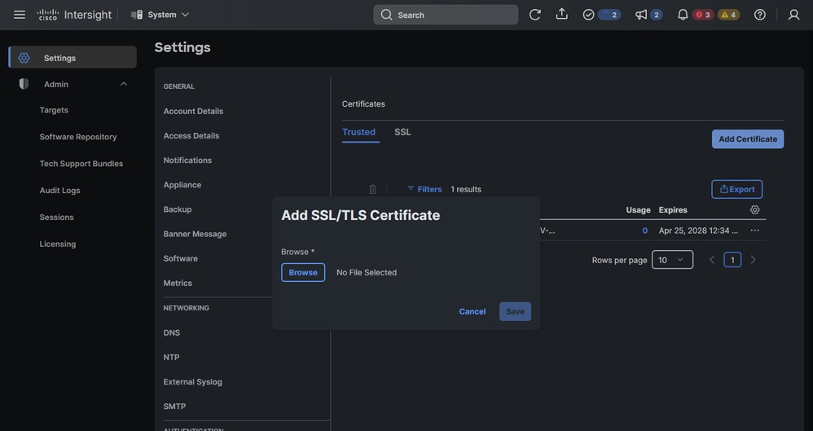Go to Account Details settings
The width and height of the screenshot is (813, 431).
pos(193,111)
